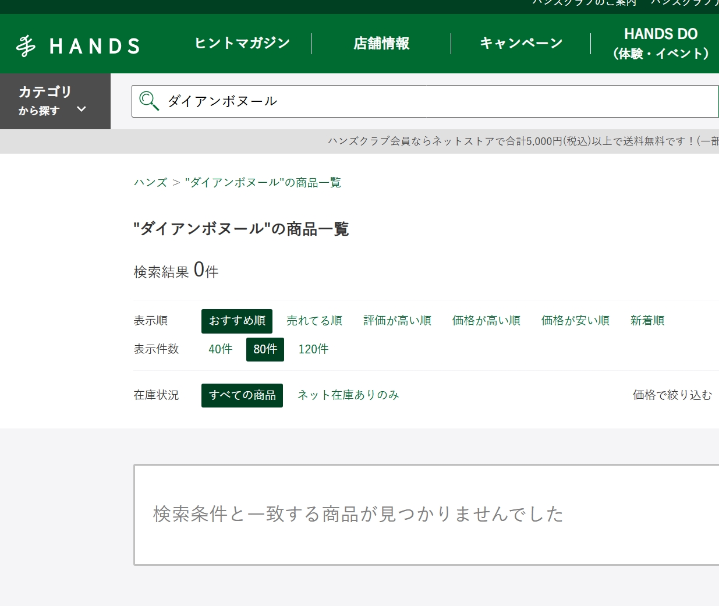Screen dimensions: 719x606
Task: Filter by ネット在庫ありのみ
Action: 348,395
